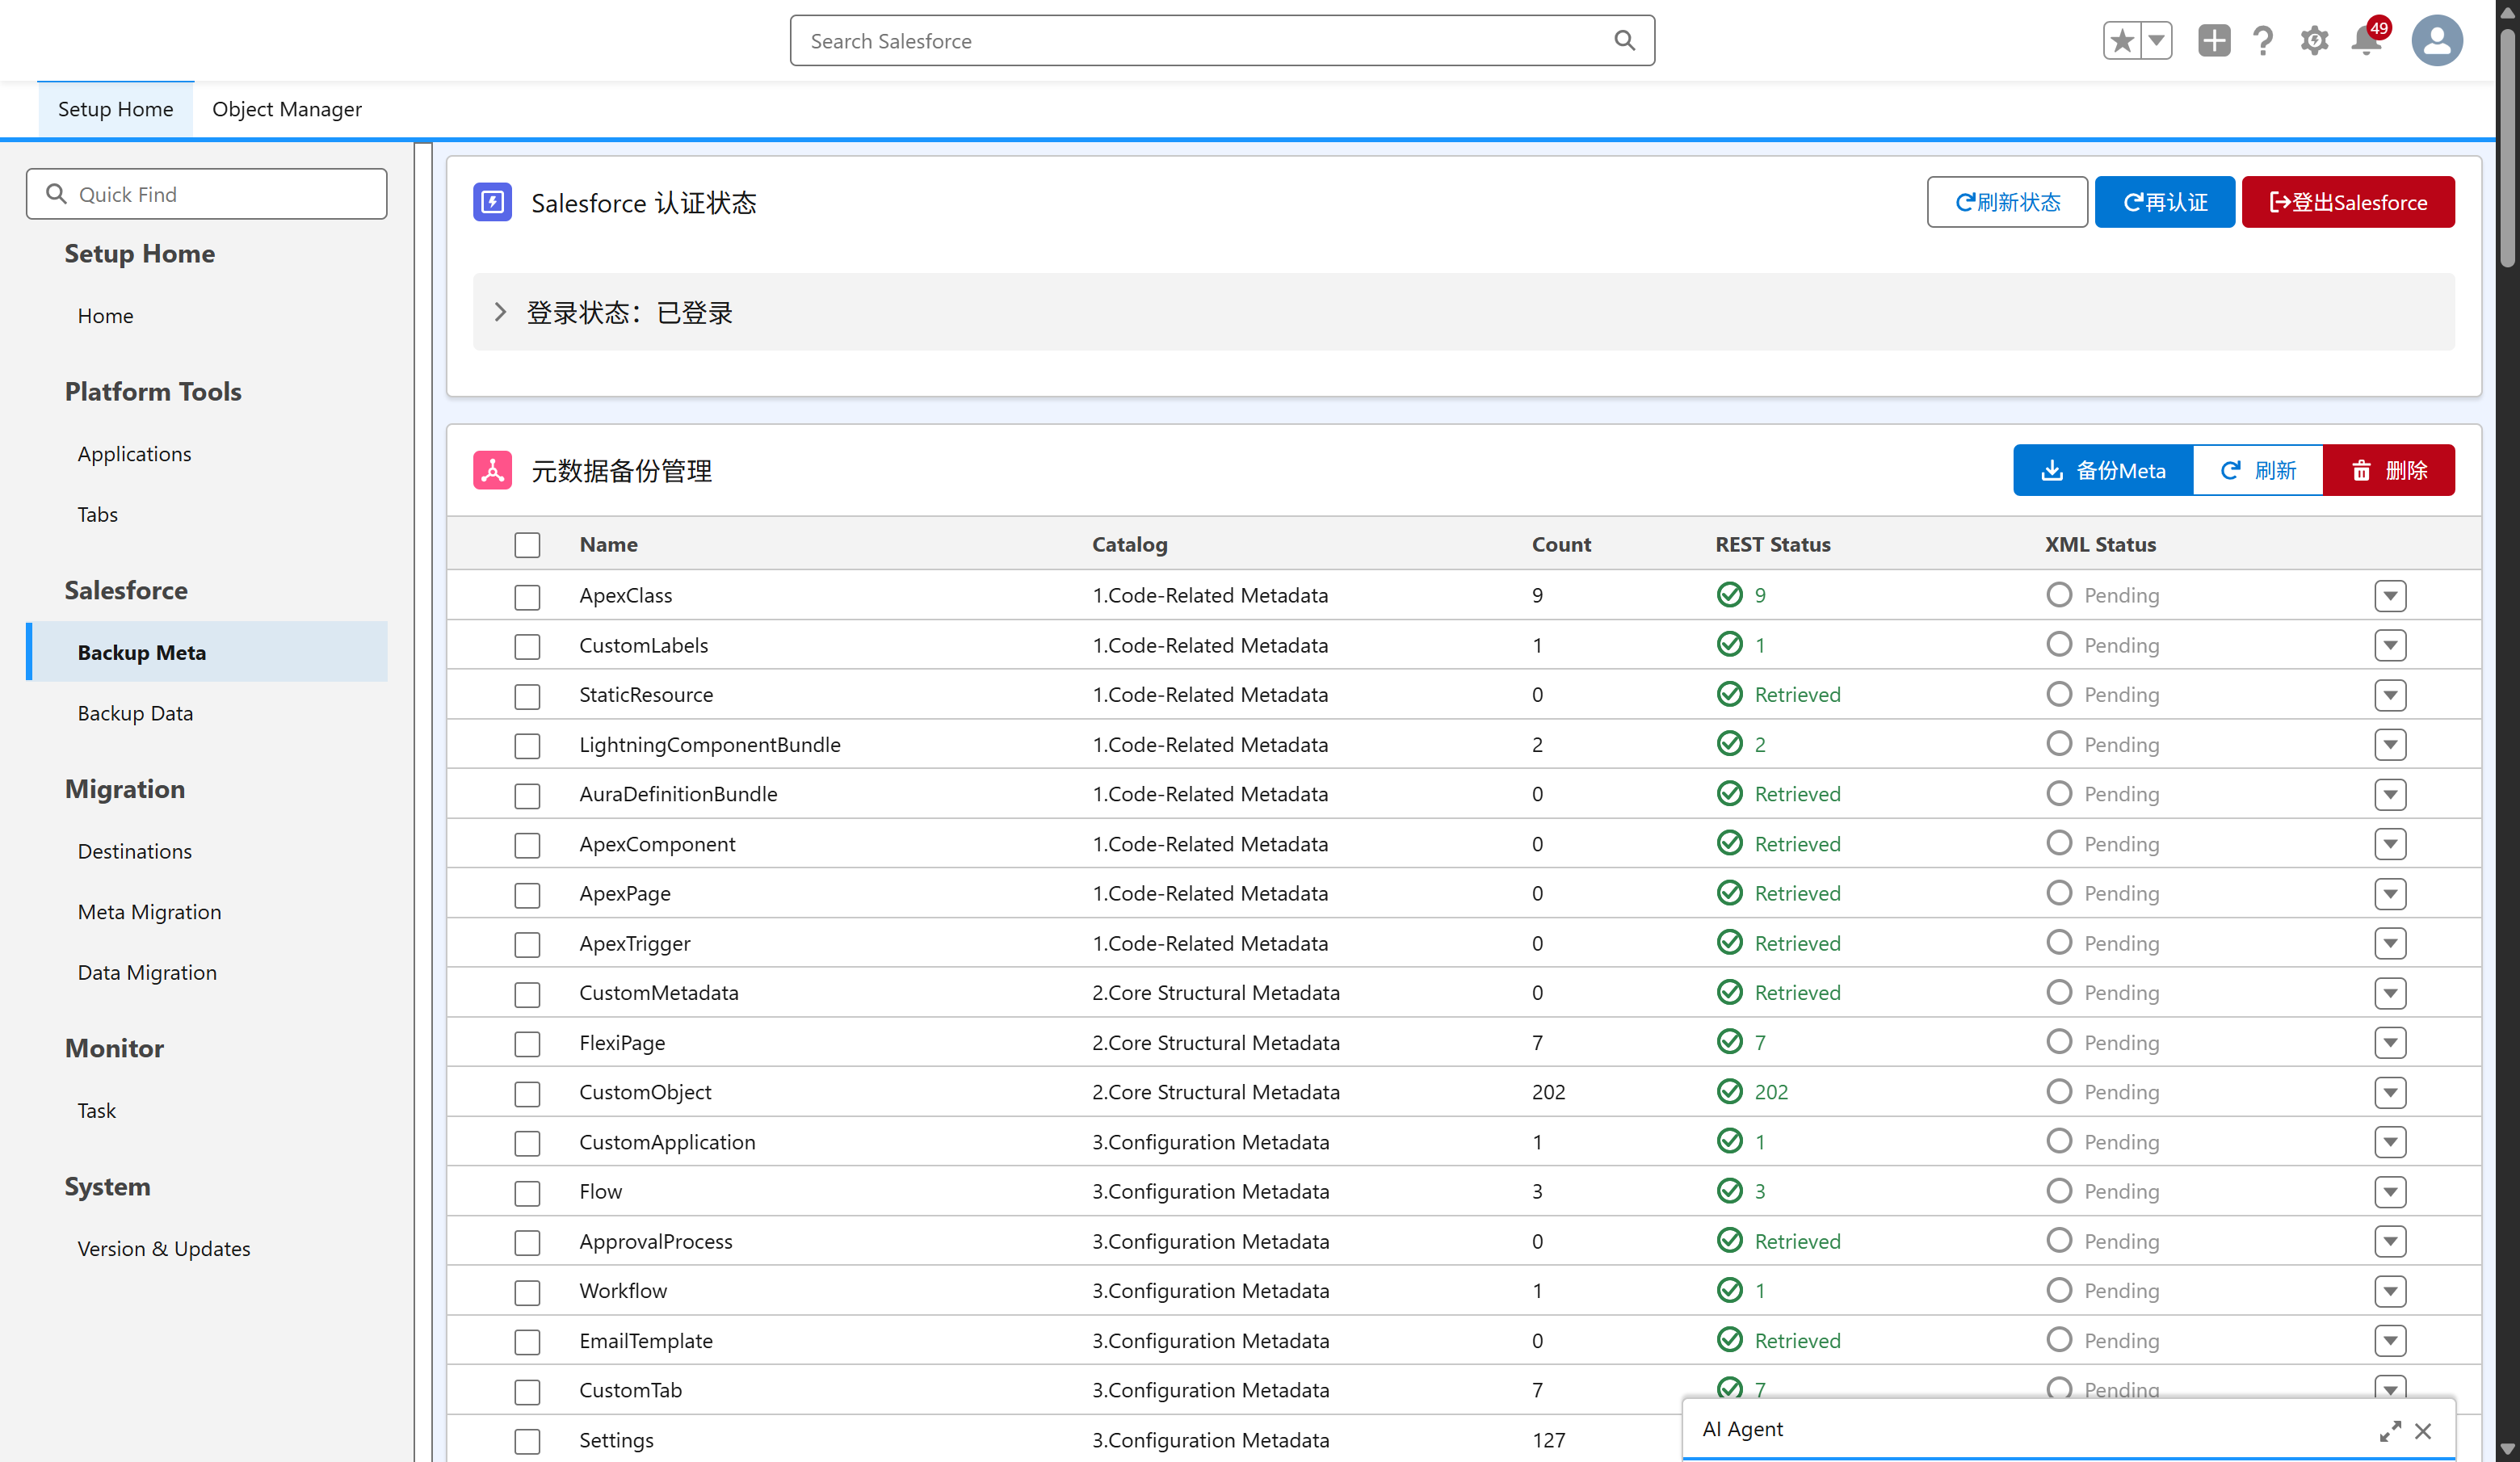The width and height of the screenshot is (2520, 1462).
Task: Select the StaticResource row checkbox
Action: pyautogui.click(x=527, y=696)
